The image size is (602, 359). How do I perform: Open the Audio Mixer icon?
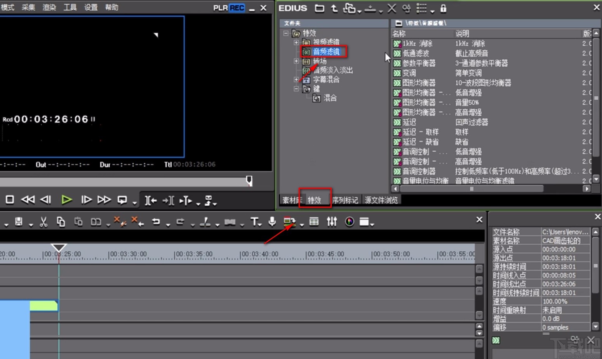coord(331,221)
